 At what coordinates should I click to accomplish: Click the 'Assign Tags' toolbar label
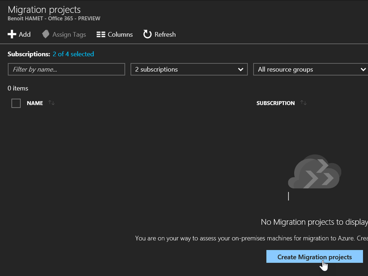69,34
